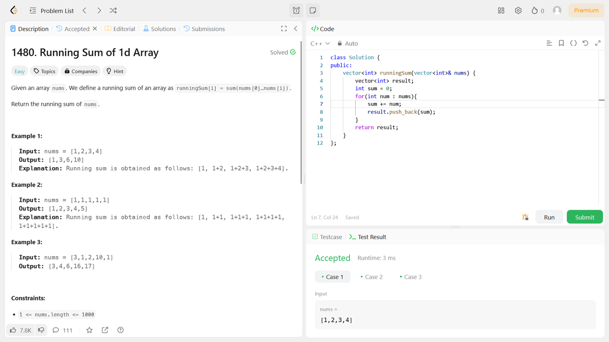Format the code with the align icon

pyautogui.click(x=549, y=44)
